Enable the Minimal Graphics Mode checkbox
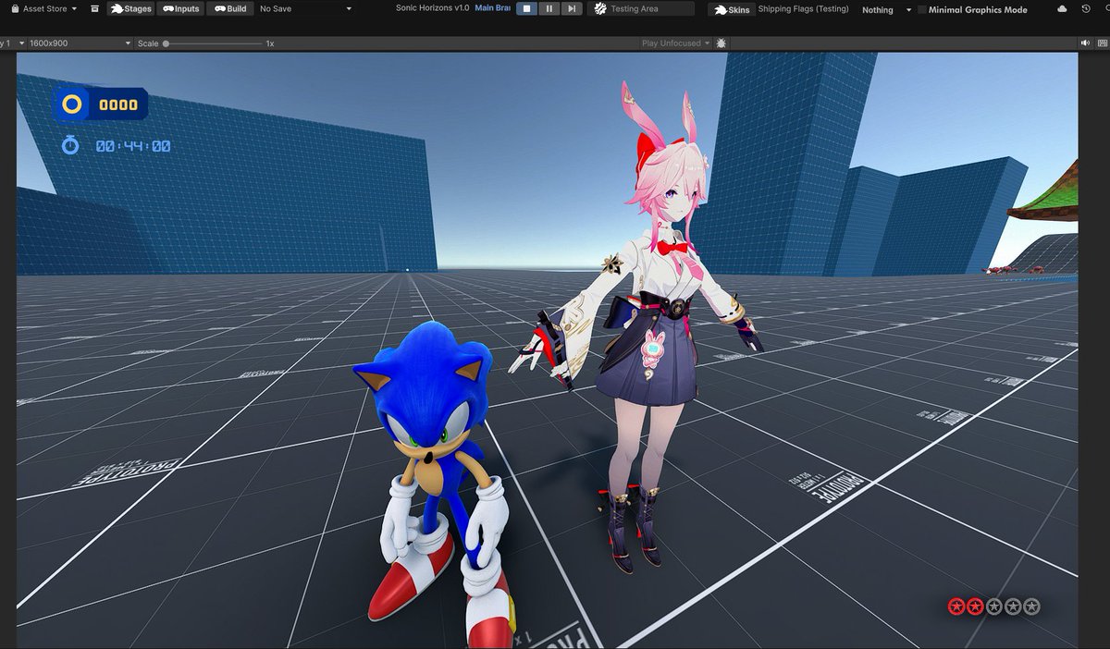 tap(922, 9)
